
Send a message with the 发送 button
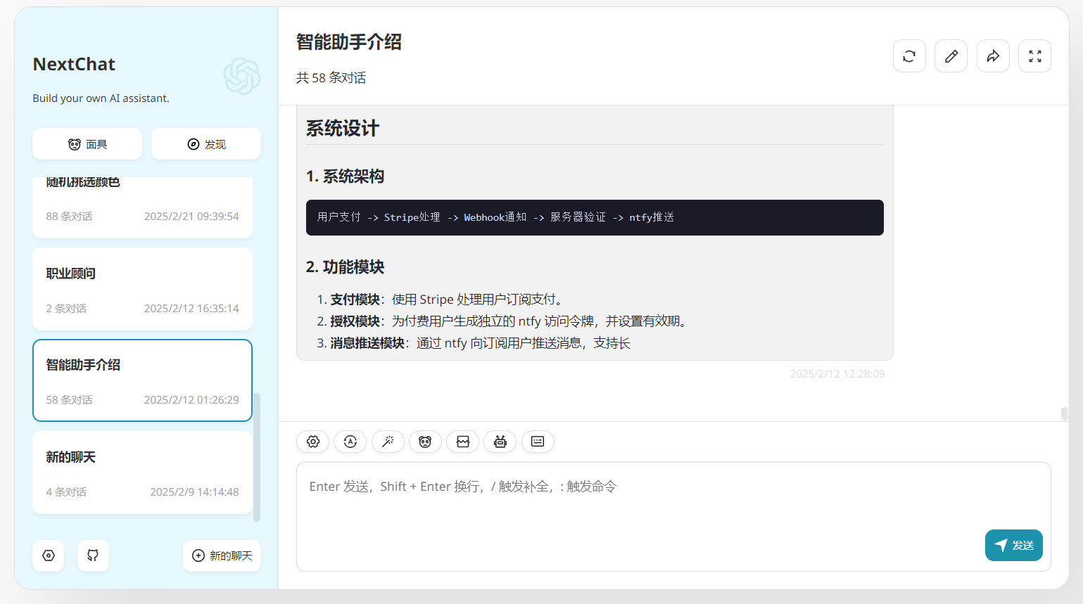pos(1014,545)
